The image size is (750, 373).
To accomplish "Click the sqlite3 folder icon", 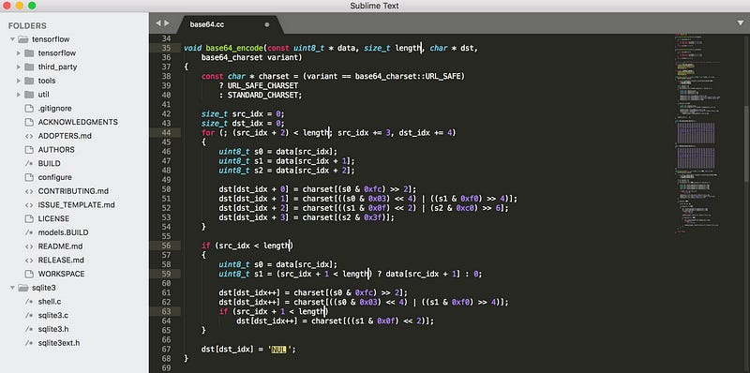I will coord(22,288).
